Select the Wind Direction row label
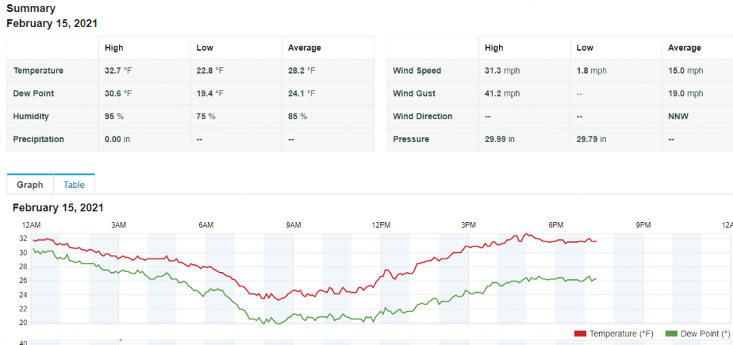The width and height of the screenshot is (733, 345). (423, 116)
